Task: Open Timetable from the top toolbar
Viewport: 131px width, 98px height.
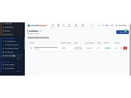Action: pos(83,25)
